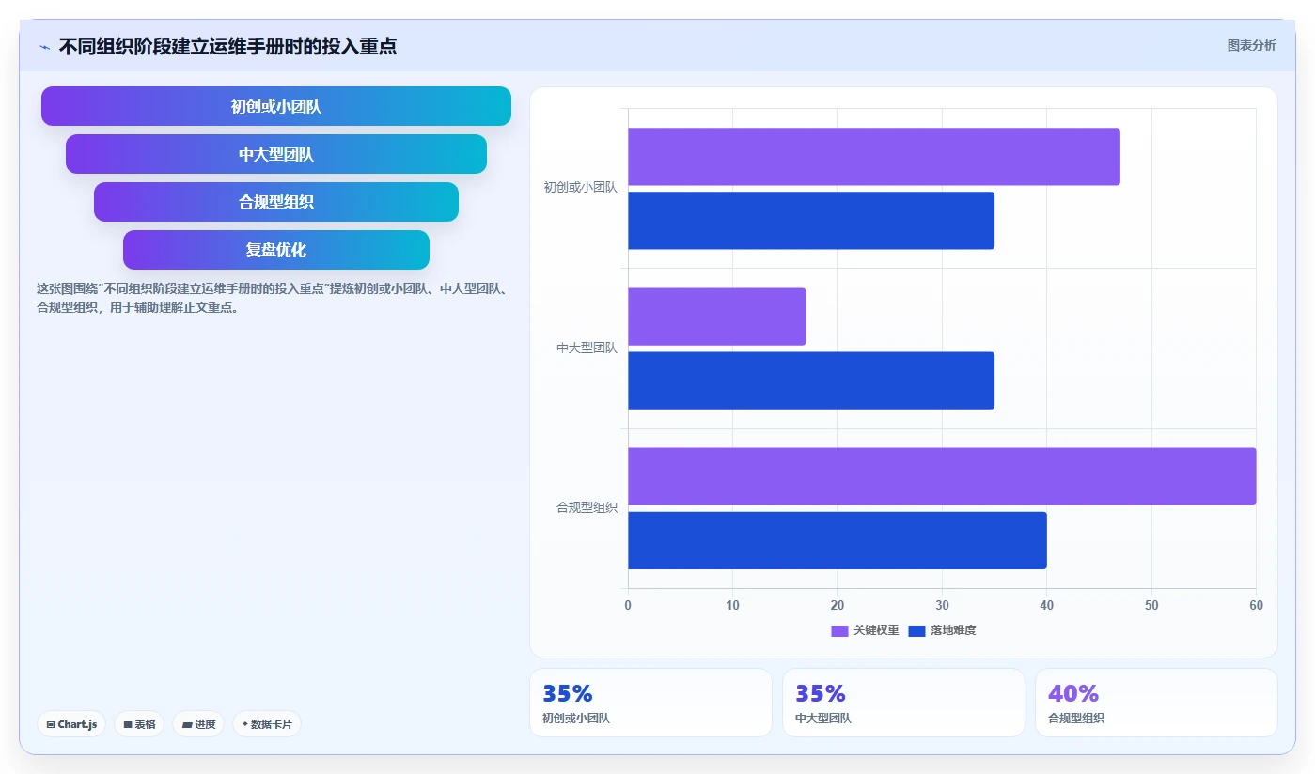This screenshot has width=1315, height=774.
Task: Click the title icon beside 不同组织阶段建立运维手册时的投入重点
Action: pyautogui.click(x=44, y=47)
